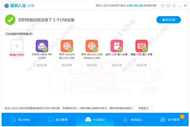Select the 802.11n USB Wireless LAN icon

pyautogui.click(x=92, y=46)
